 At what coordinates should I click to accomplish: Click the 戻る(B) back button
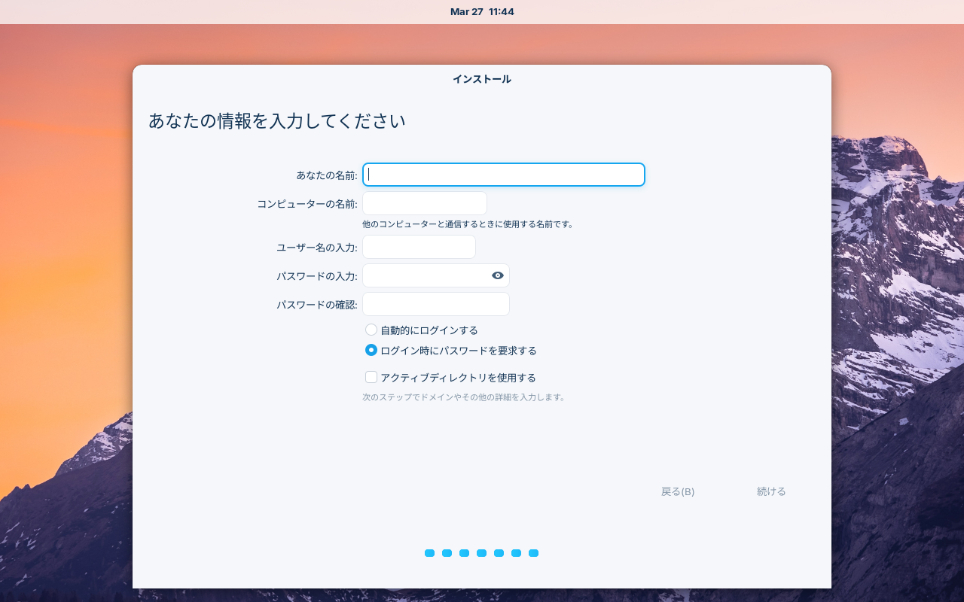point(678,491)
